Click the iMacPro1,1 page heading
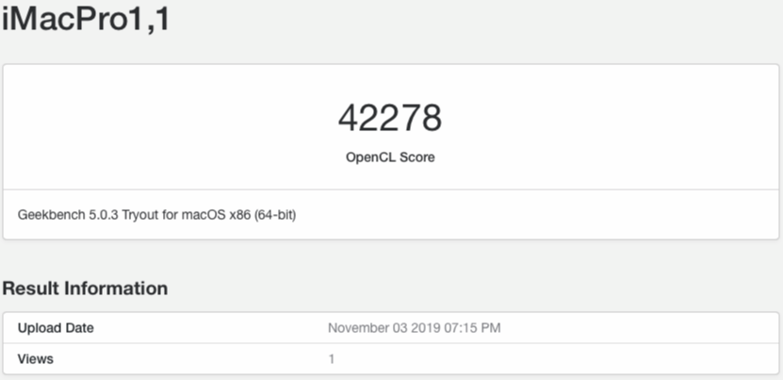783x380 pixels. (x=86, y=19)
